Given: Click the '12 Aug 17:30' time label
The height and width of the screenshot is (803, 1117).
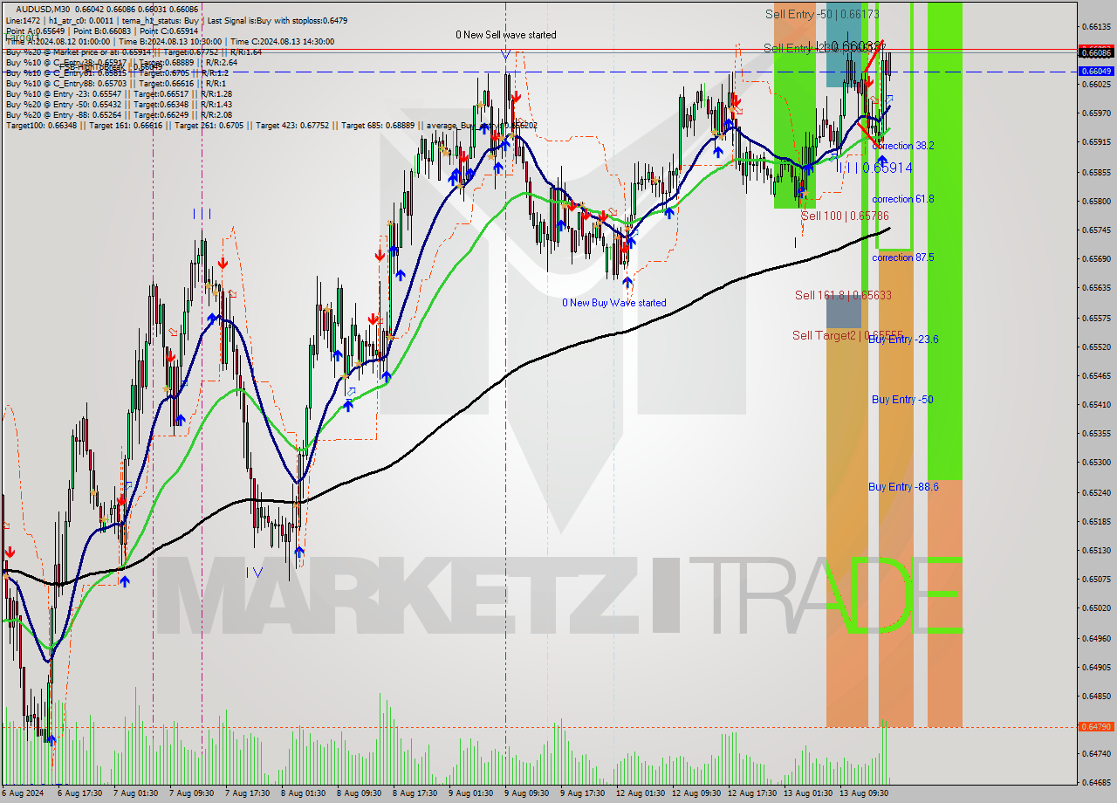Looking at the screenshot, I should [752, 793].
